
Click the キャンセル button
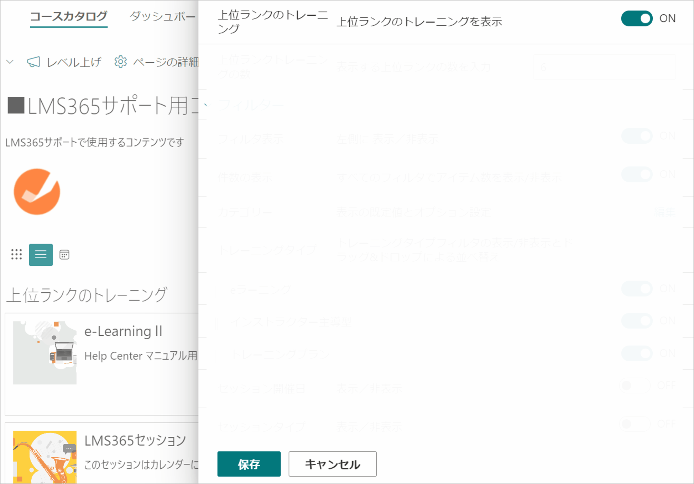(x=332, y=464)
